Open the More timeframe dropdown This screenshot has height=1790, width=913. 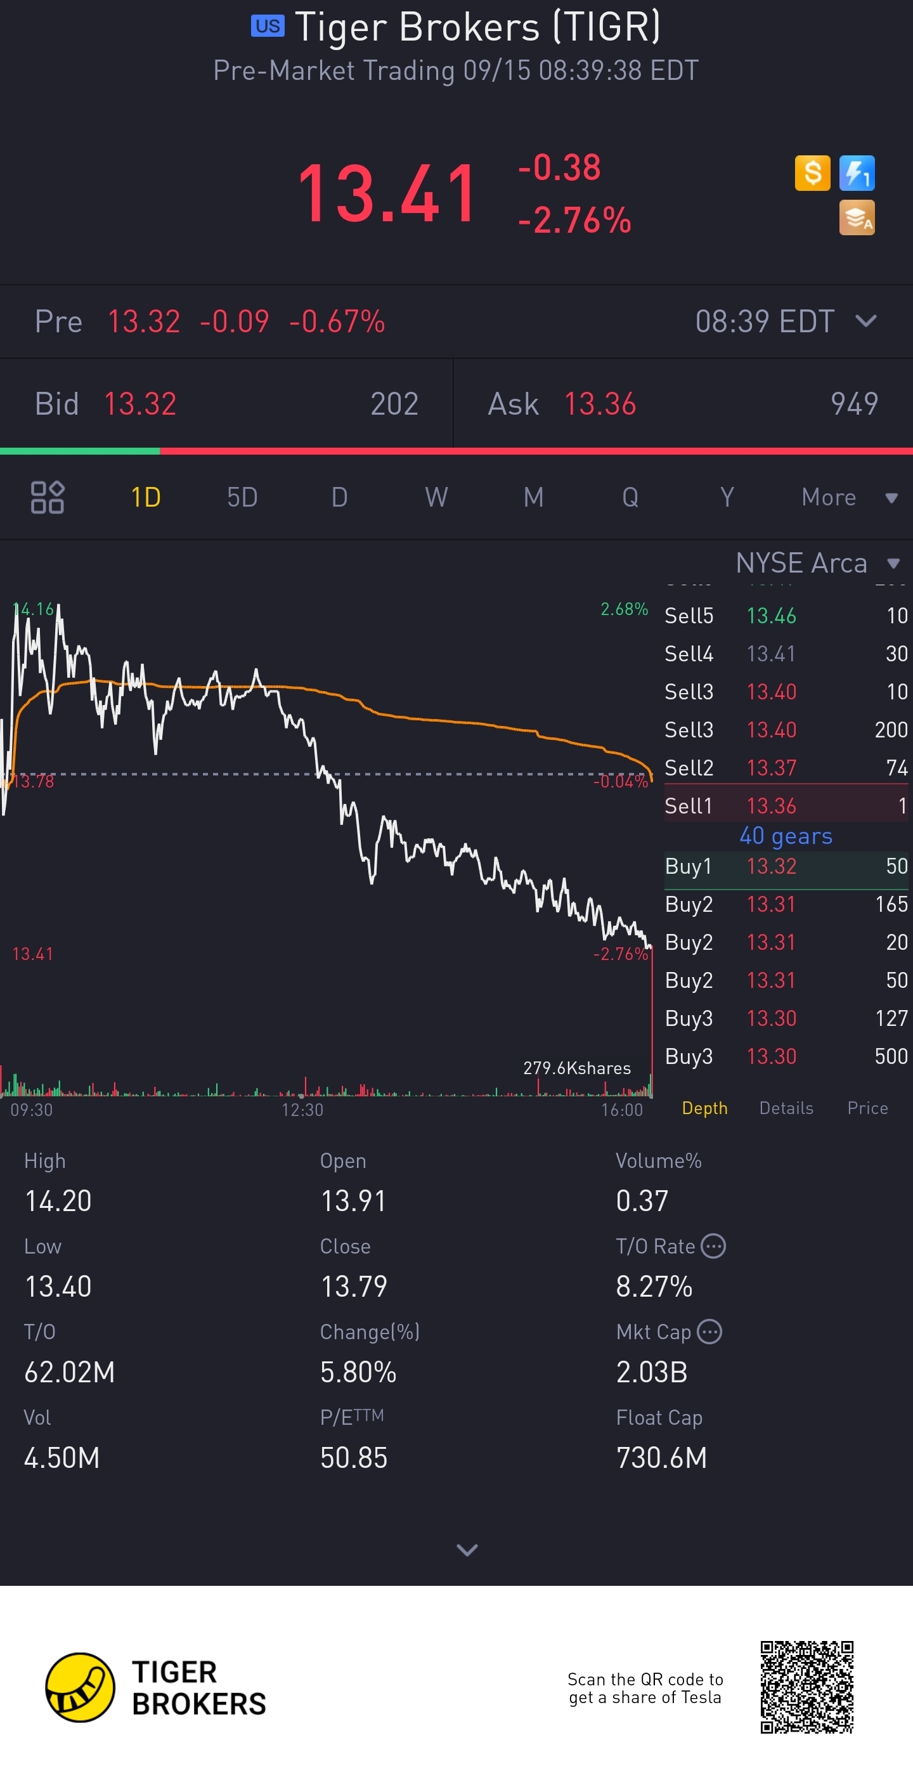pyautogui.click(x=849, y=497)
